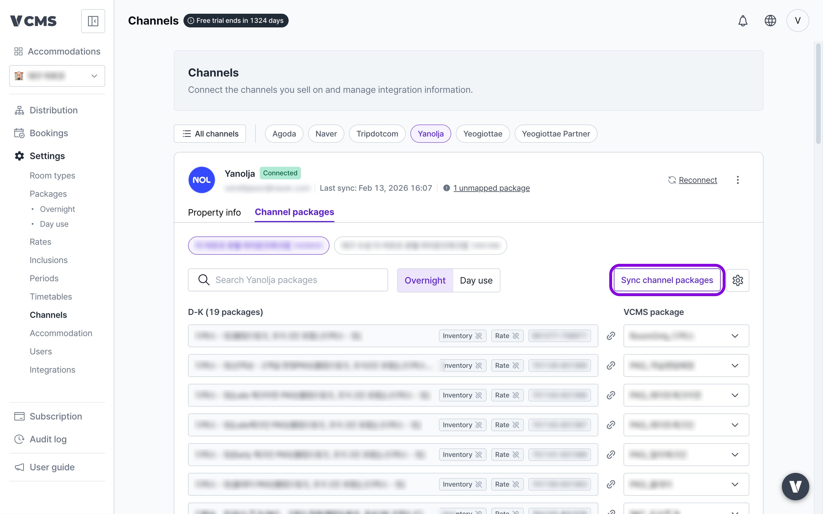Image resolution: width=823 pixels, height=514 pixels.
Task: Click the Subscription card icon
Action: point(19,416)
